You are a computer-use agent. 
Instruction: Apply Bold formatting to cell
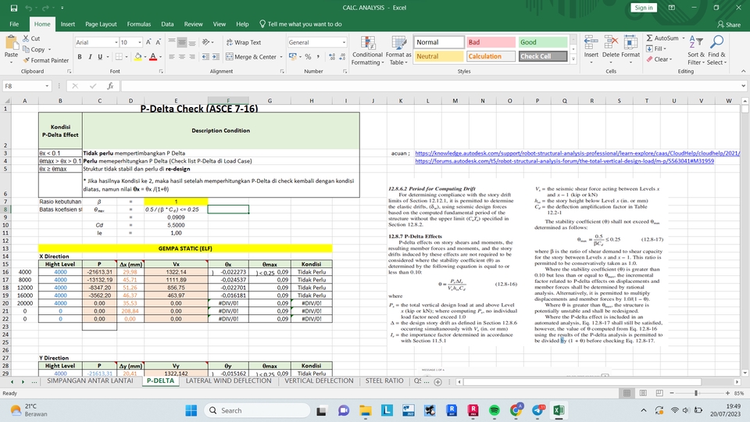pos(80,57)
